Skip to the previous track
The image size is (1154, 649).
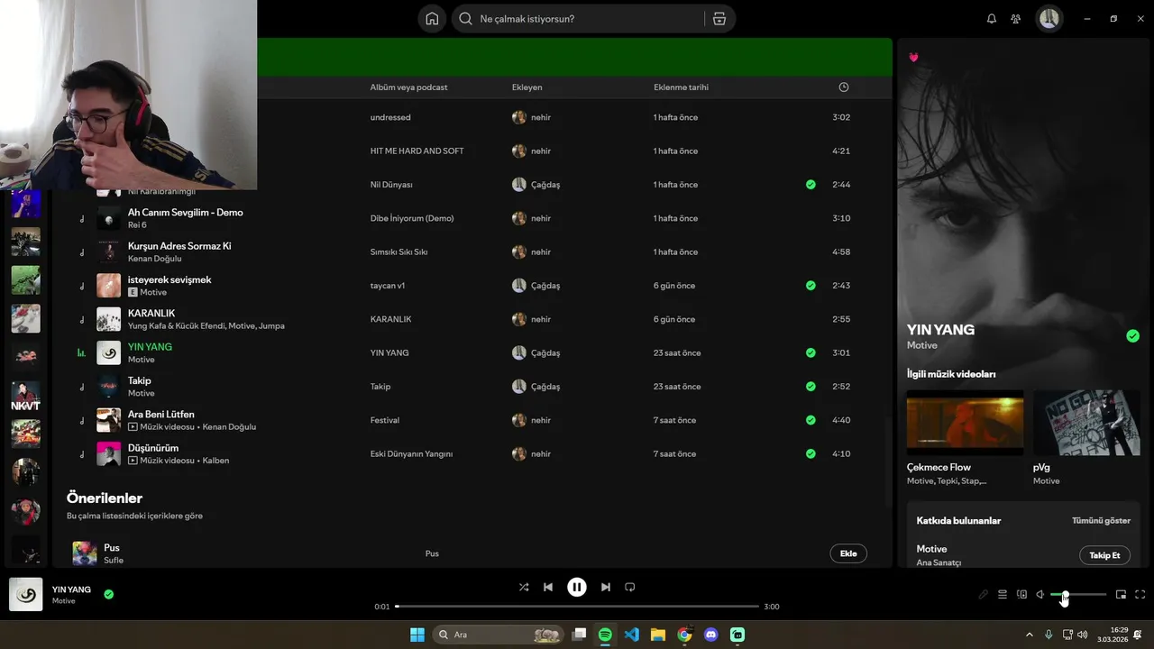point(548,587)
